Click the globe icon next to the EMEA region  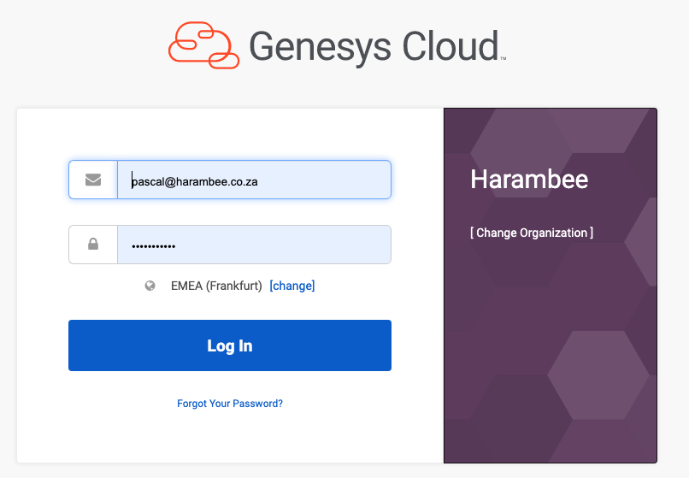150,286
